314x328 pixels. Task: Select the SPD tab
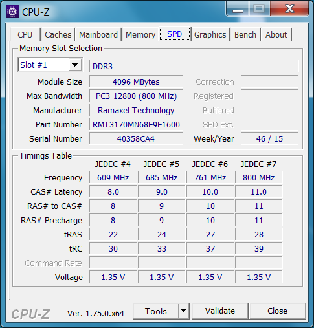175,34
